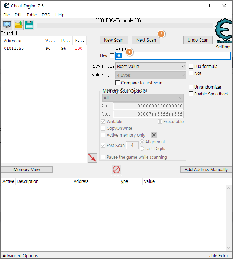The height and width of the screenshot is (259, 233).
Task: Click the open folder load table icon
Action: coord(18,25)
